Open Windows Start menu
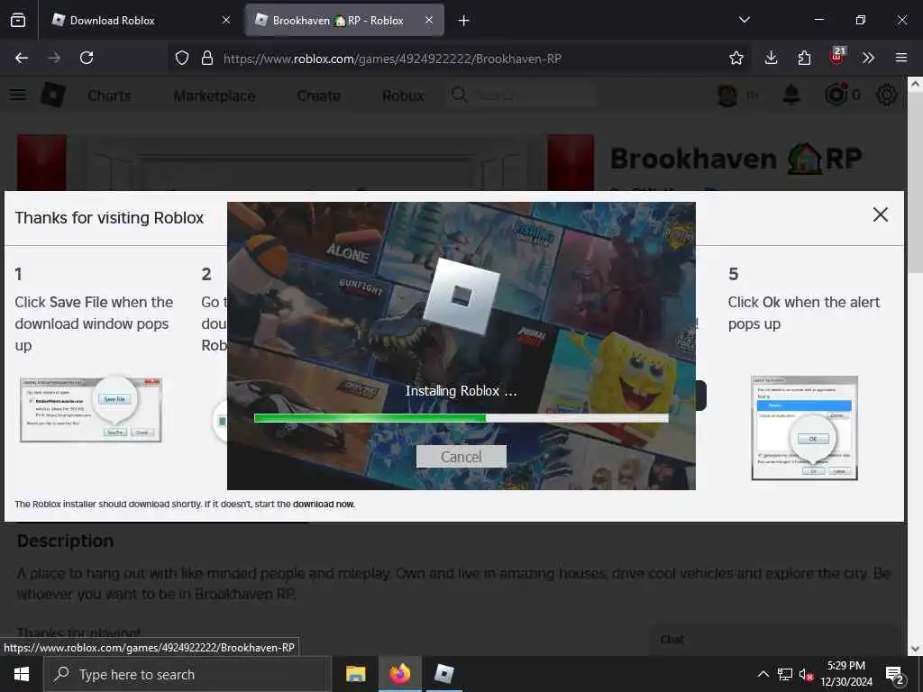 point(22,674)
